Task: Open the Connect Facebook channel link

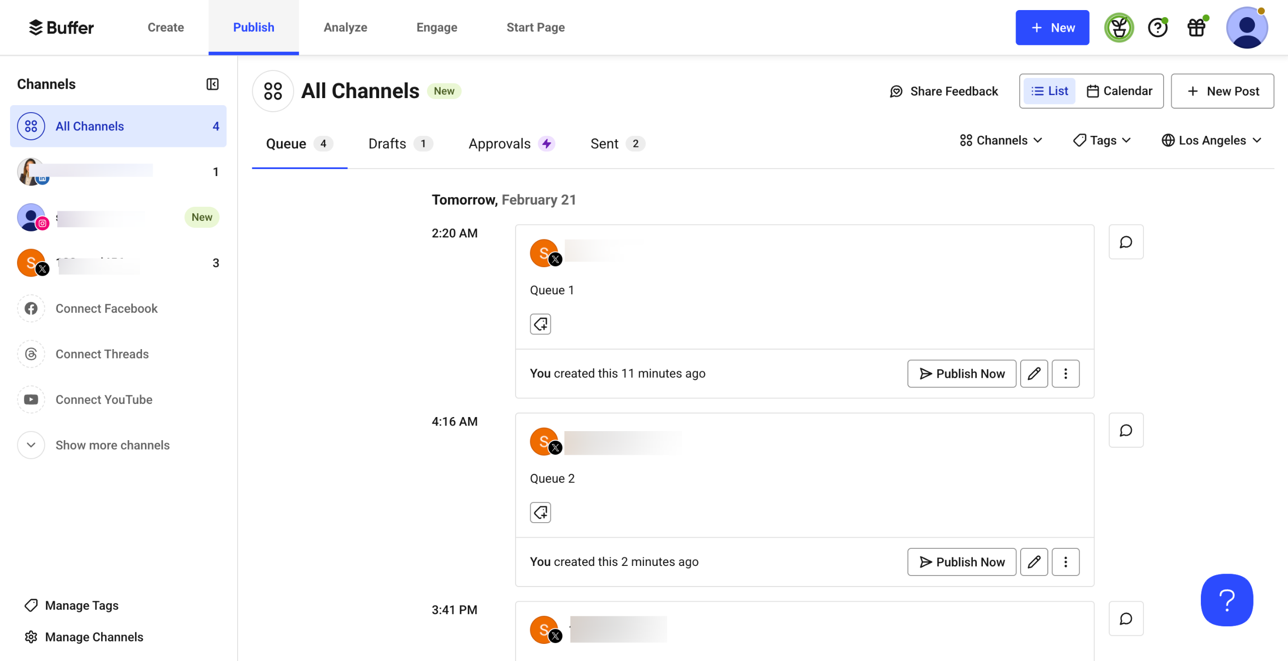Action: coord(106,308)
